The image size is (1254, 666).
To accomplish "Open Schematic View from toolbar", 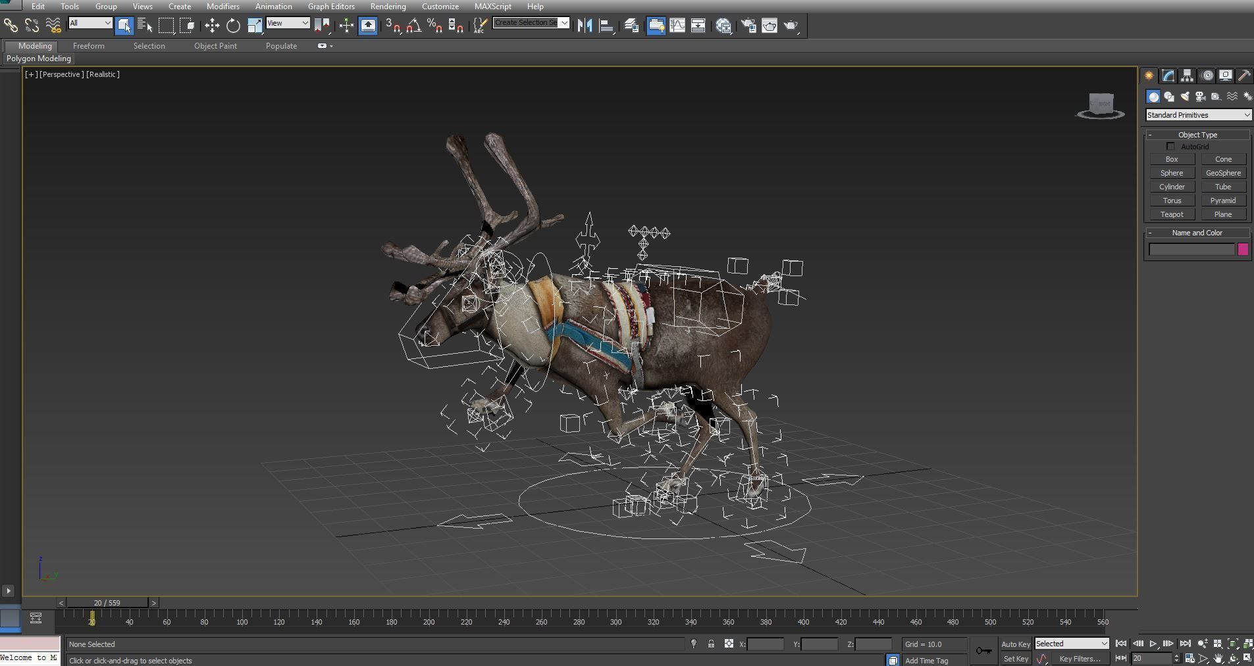I will pos(698,26).
